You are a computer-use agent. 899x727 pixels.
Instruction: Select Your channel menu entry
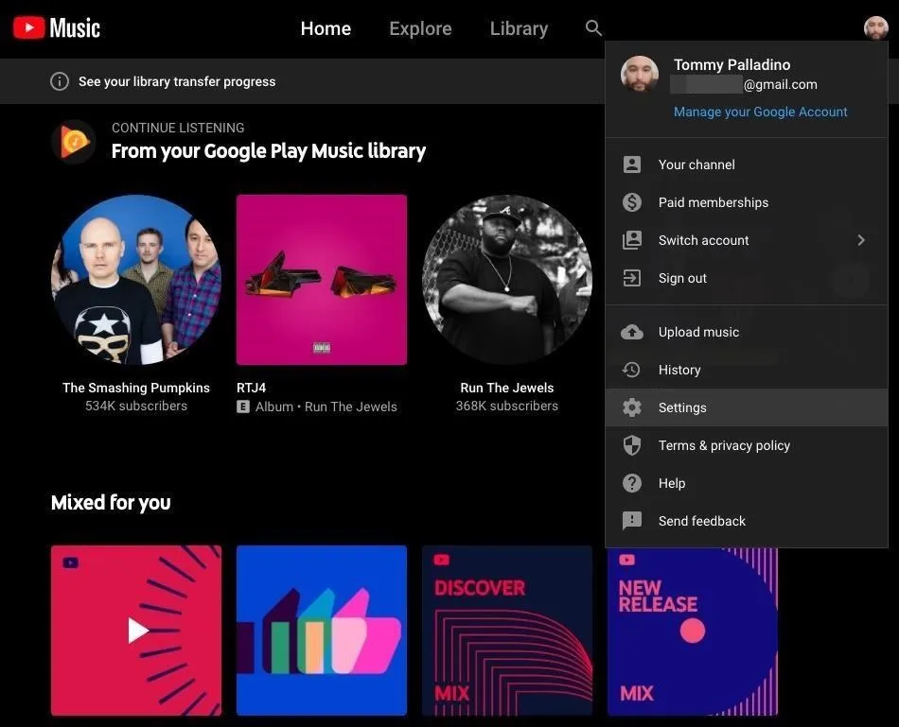tap(747, 164)
